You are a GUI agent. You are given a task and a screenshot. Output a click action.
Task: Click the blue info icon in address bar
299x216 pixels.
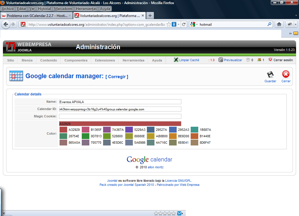(x=174, y=25)
